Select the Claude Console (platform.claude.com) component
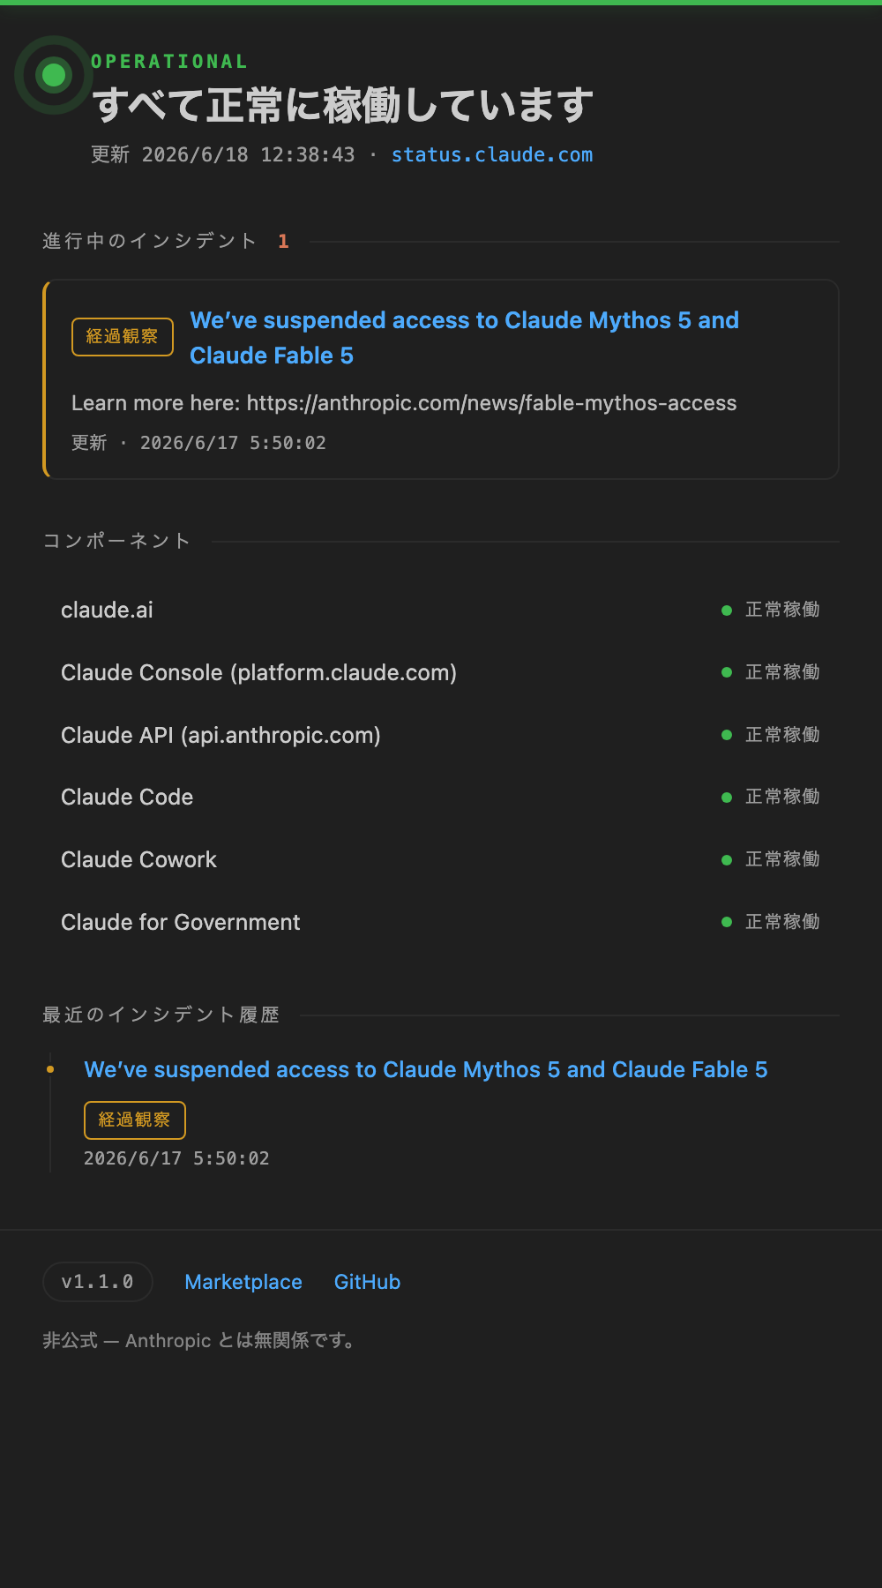 441,672
